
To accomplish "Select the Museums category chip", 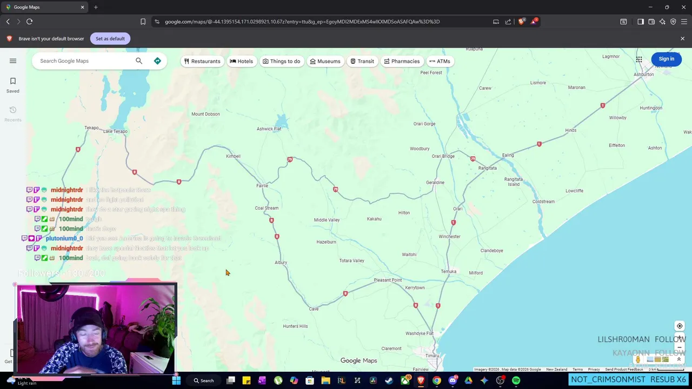I will [325, 61].
